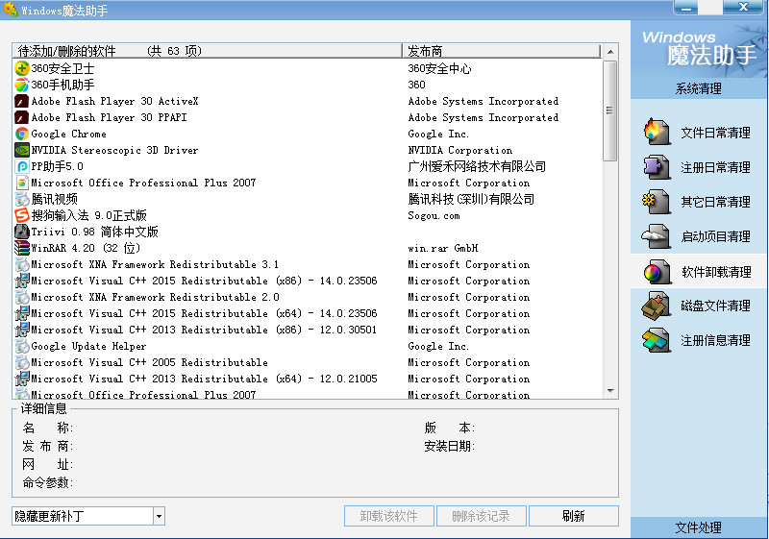This screenshot has width=769, height=539.
Task: Select 360安全卫士 row text
Action: (62, 68)
